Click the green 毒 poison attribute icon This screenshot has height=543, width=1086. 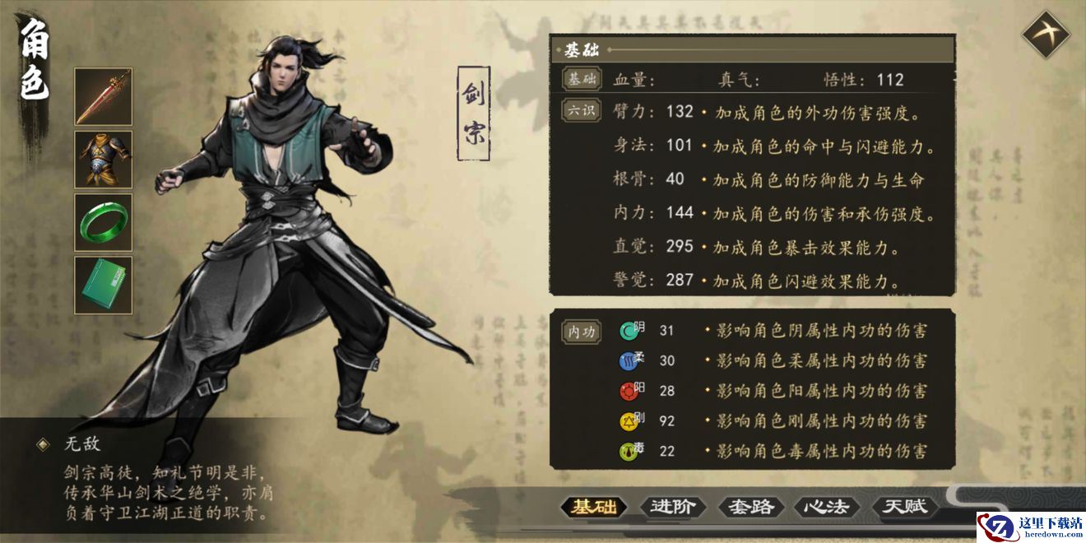pyautogui.click(x=629, y=452)
